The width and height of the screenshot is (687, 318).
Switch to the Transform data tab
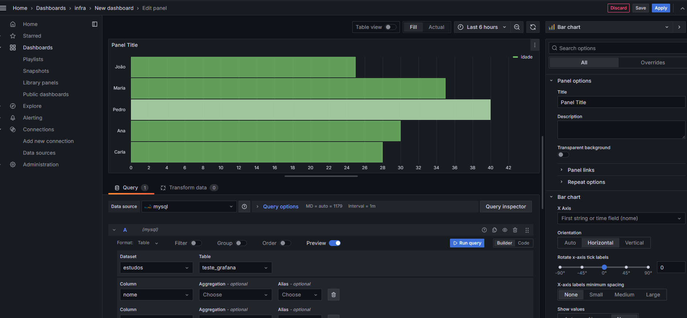click(189, 188)
